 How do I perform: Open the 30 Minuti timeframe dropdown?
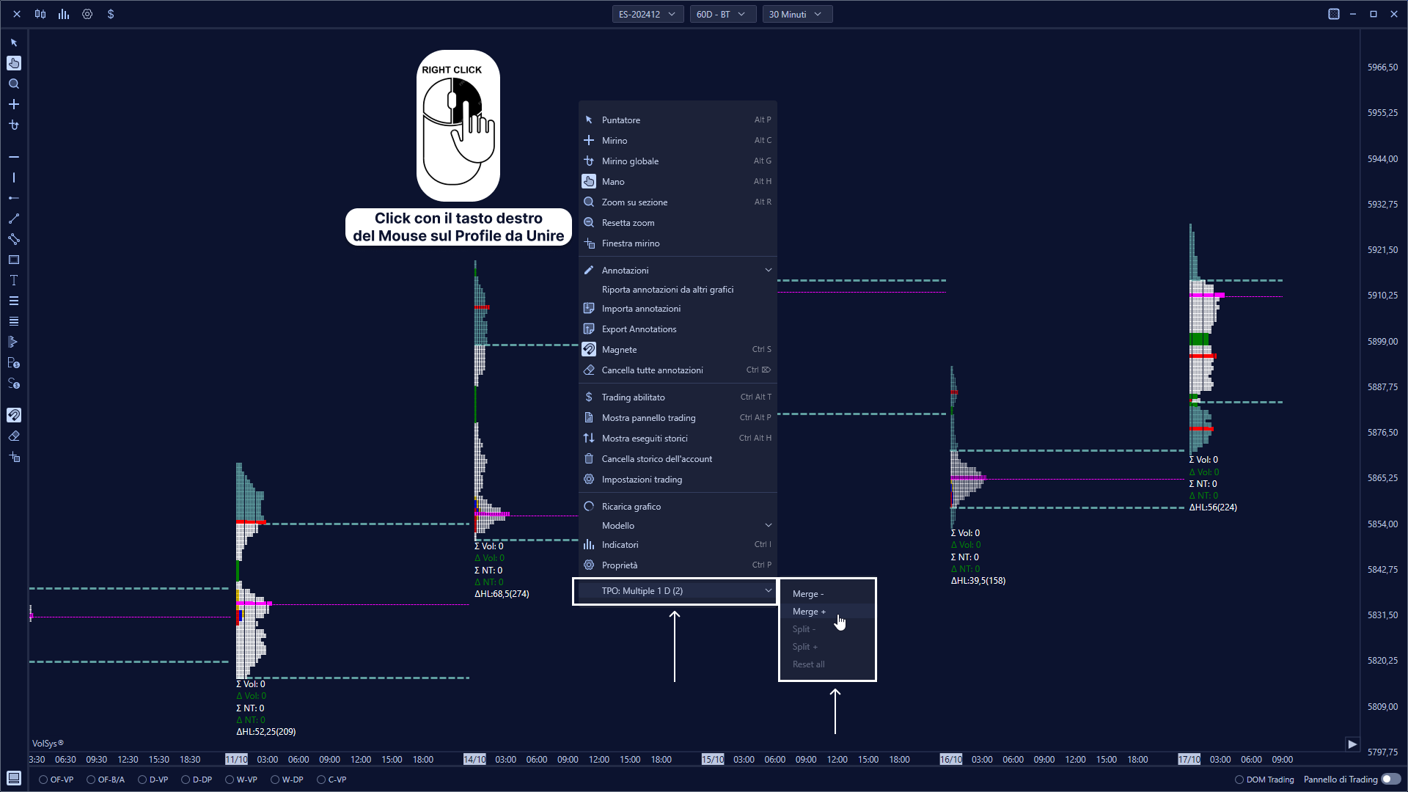797,14
